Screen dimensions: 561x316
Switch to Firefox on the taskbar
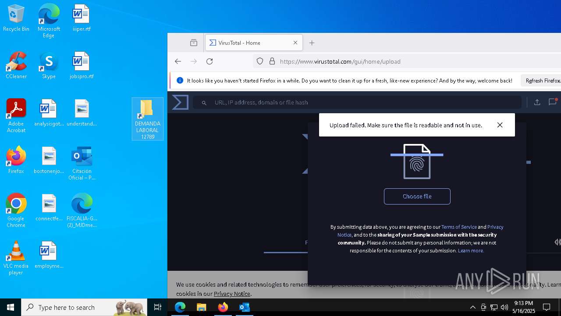(223, 307)
